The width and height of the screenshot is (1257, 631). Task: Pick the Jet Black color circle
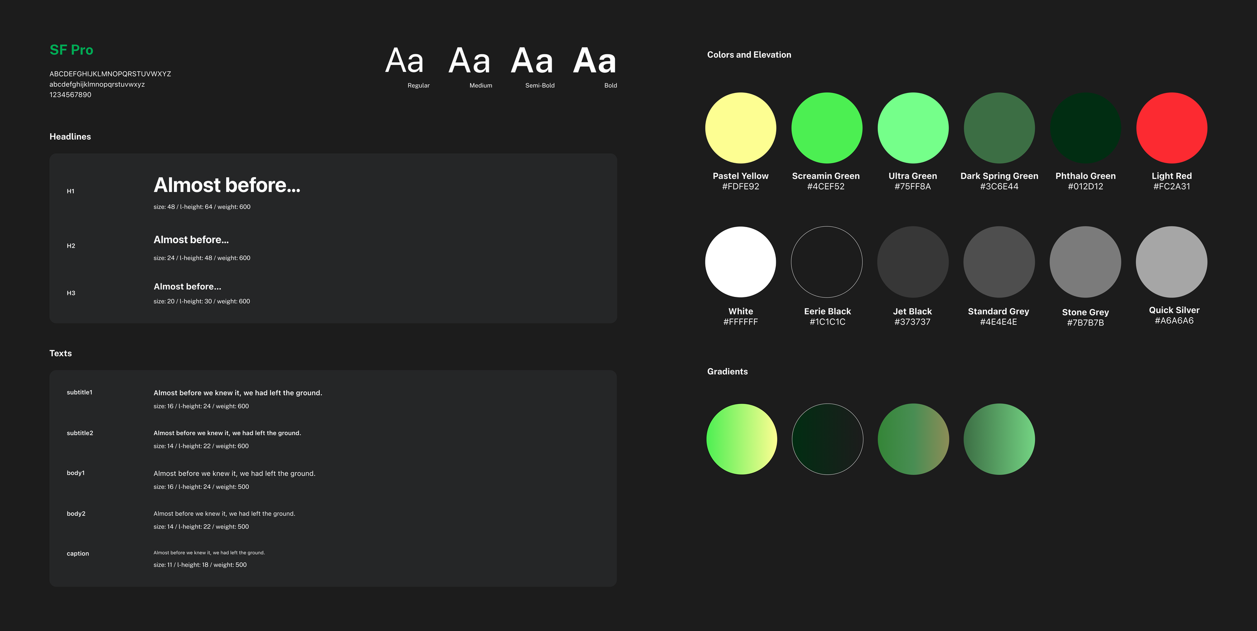click(x=913, y=262)
